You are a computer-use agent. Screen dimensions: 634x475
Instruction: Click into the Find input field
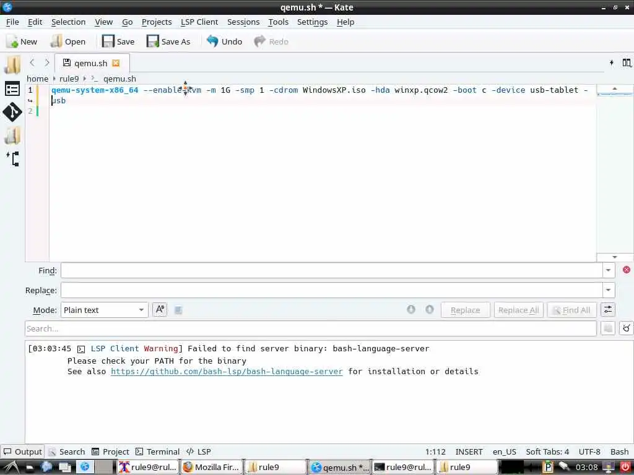click(x=332, y=270)
